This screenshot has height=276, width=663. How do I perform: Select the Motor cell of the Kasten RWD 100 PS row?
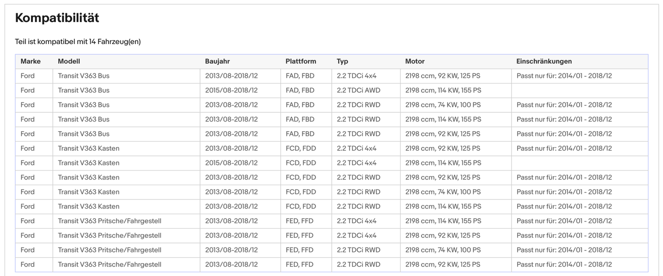[443, 192]
